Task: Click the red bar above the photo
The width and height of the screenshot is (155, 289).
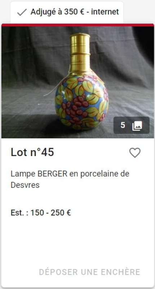Action: coord(77,25)
